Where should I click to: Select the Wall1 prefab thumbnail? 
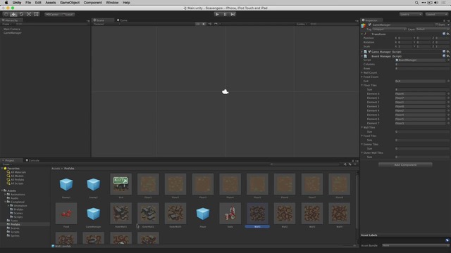pos(257,214)
